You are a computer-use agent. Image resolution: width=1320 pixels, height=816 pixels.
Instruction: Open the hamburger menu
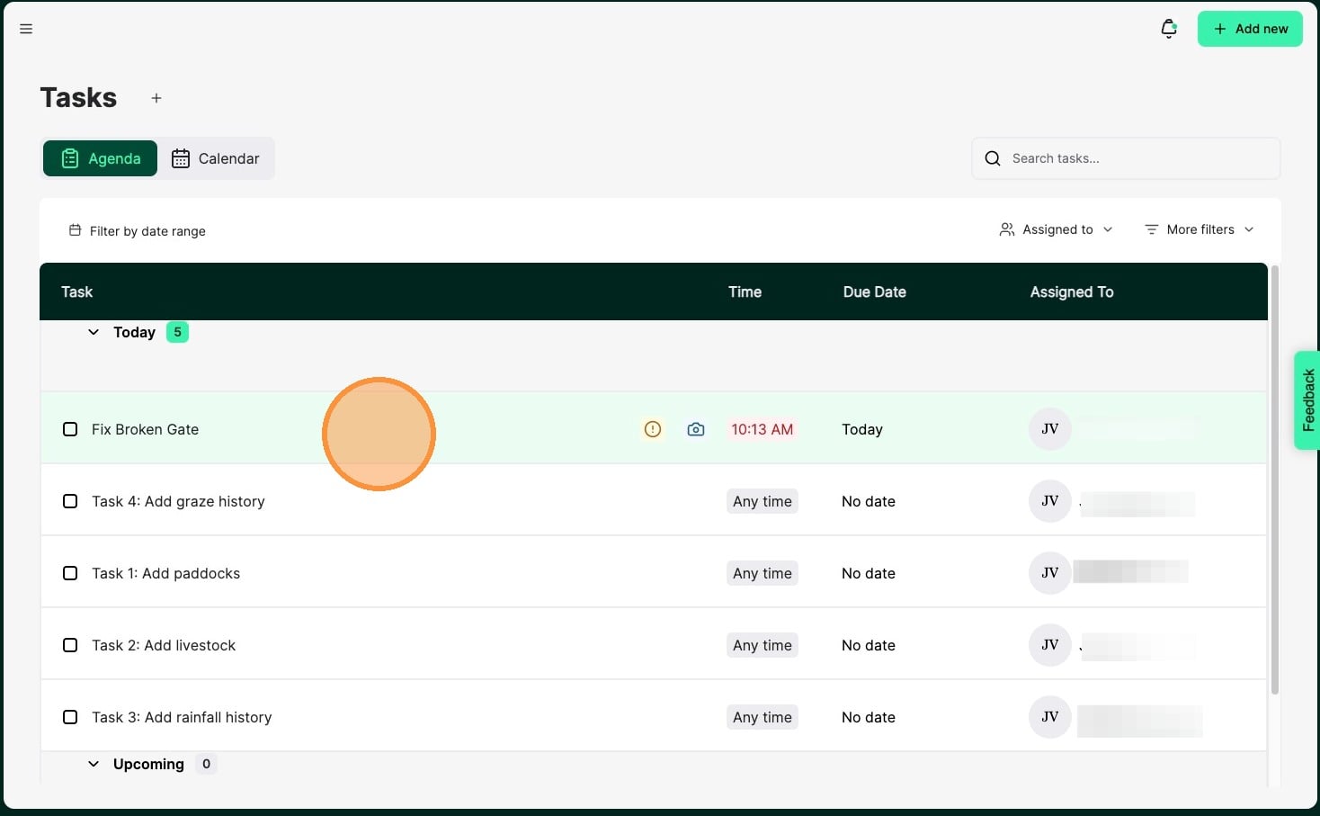(x=26, y=29)
